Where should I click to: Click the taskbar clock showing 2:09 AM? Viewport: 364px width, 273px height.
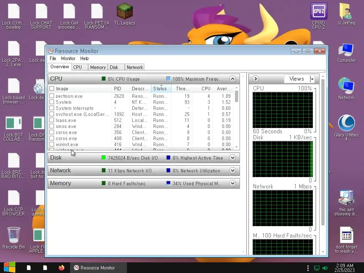[344, 268]
